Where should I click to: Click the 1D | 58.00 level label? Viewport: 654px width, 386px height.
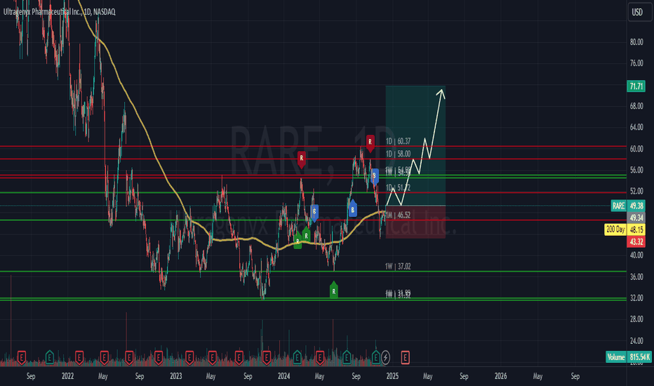(398, 154)
